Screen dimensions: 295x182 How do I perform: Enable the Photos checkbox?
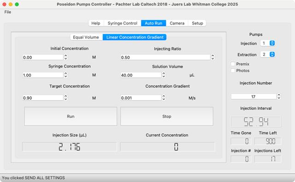pos(233,71)
